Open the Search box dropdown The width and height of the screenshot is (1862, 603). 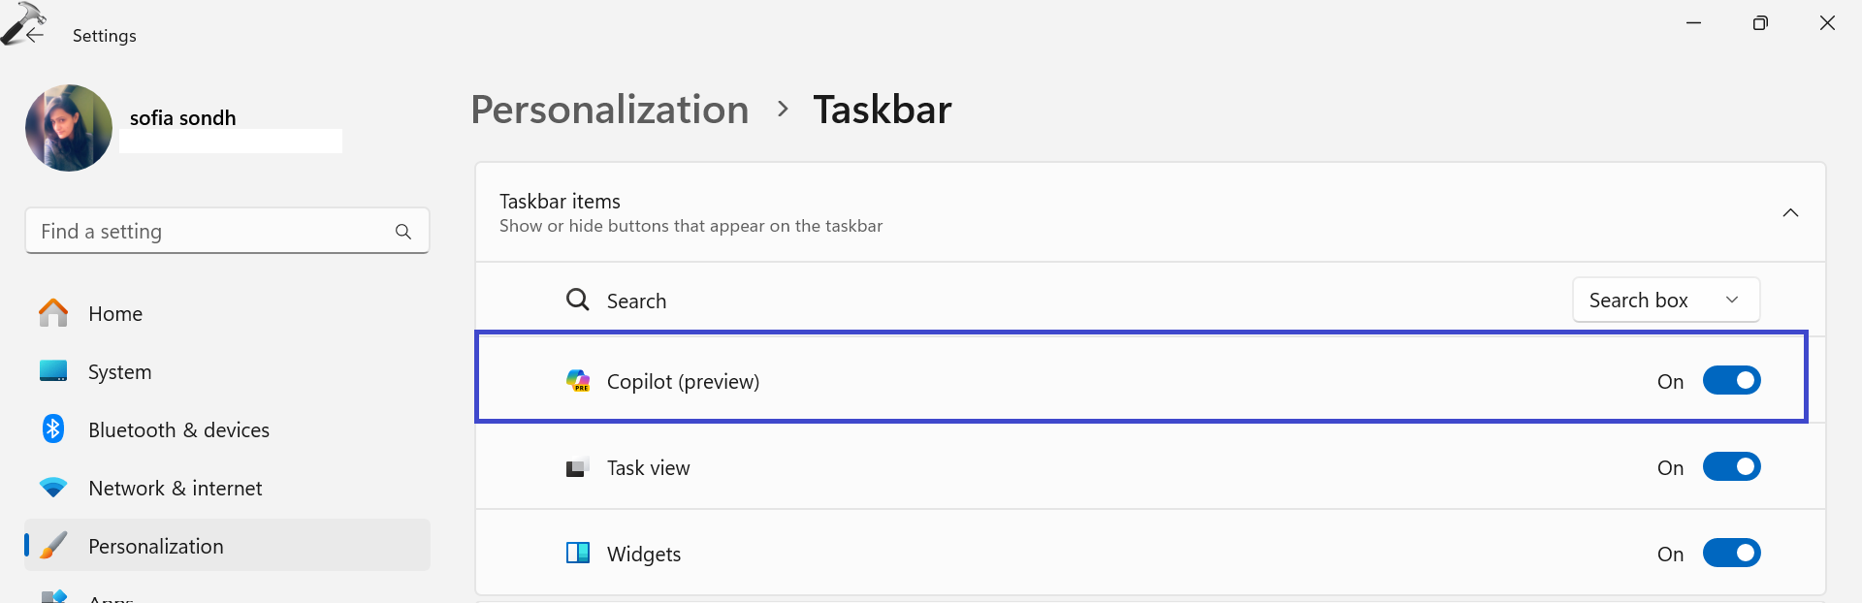tap(1665, 301)
